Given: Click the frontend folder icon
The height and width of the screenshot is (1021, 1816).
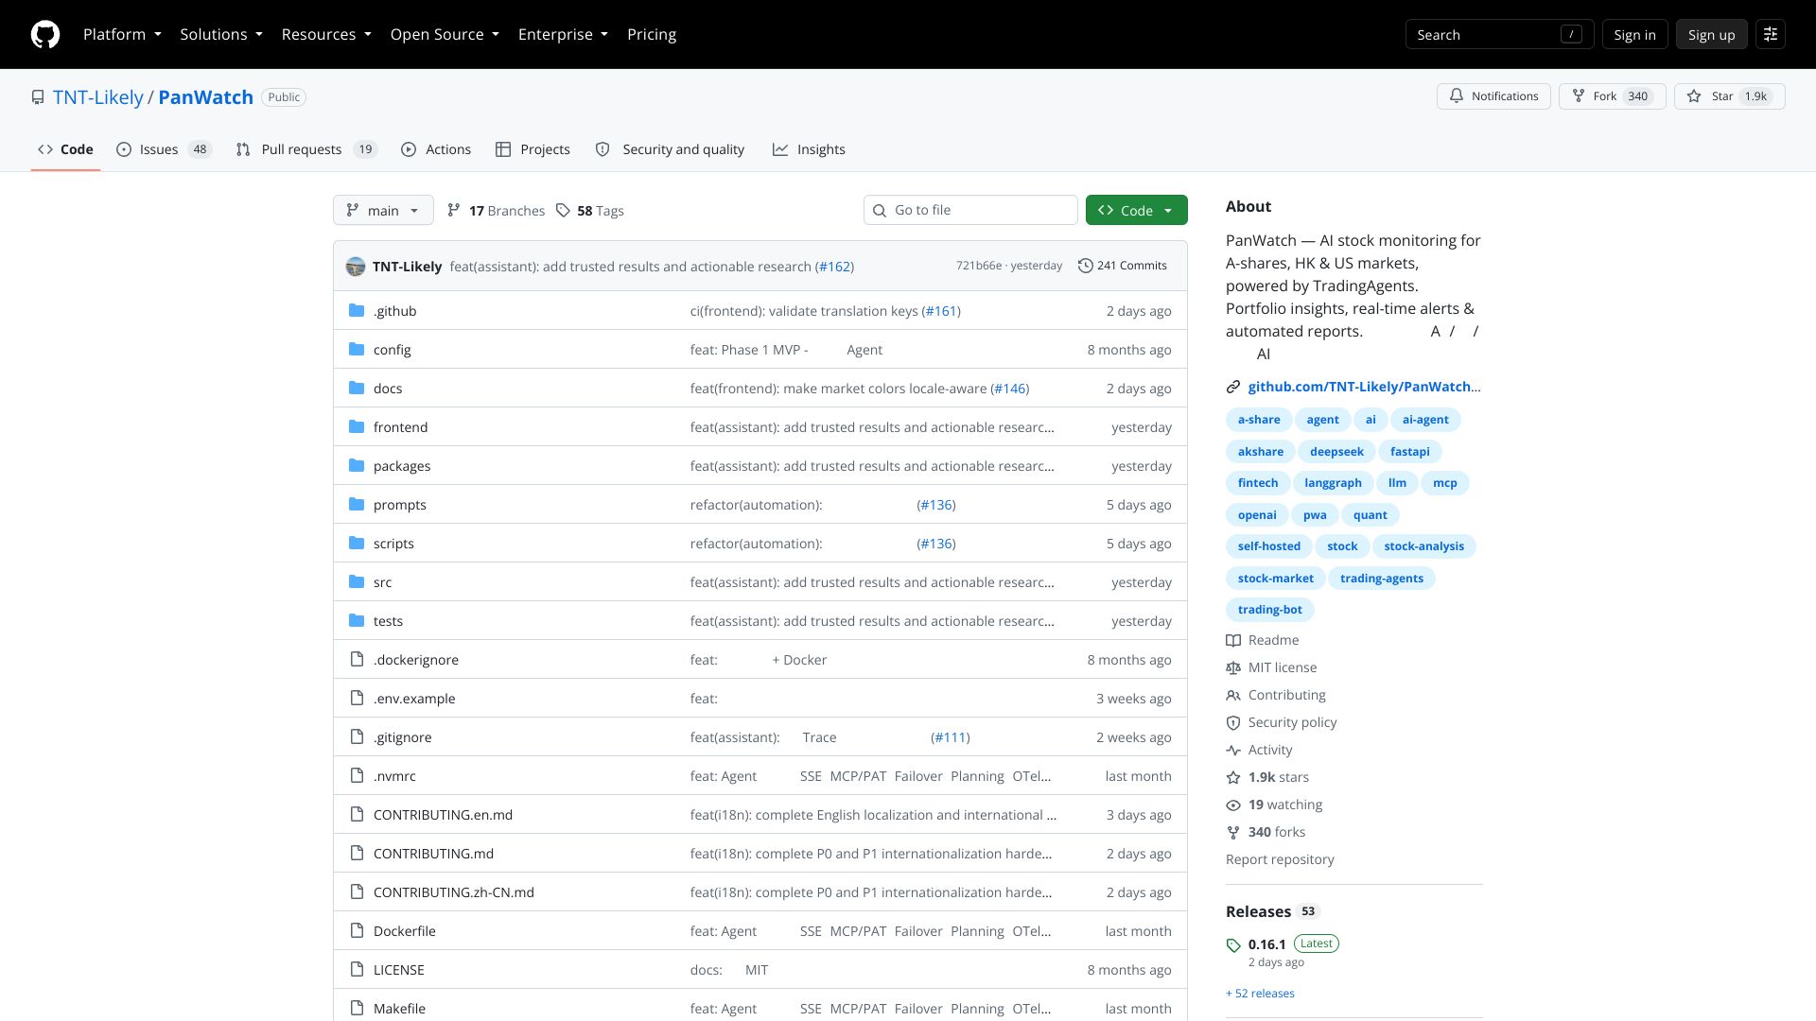Looking at the screenshot, I should point(357,426).
